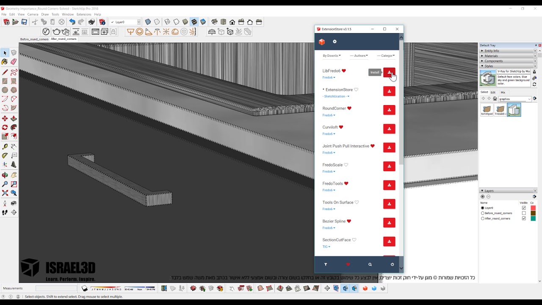This screenshot has width=542, height=305.
Task: Pick the Tape Measure tool
Action: [x=5, y=147]
